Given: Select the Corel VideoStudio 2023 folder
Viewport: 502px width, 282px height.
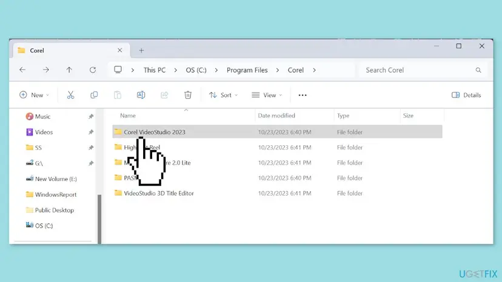Looking at the screenshot, I should pyautogui.click(x=277, y=132).
